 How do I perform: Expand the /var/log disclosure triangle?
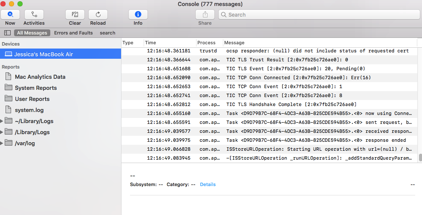(x=2, y=143)
